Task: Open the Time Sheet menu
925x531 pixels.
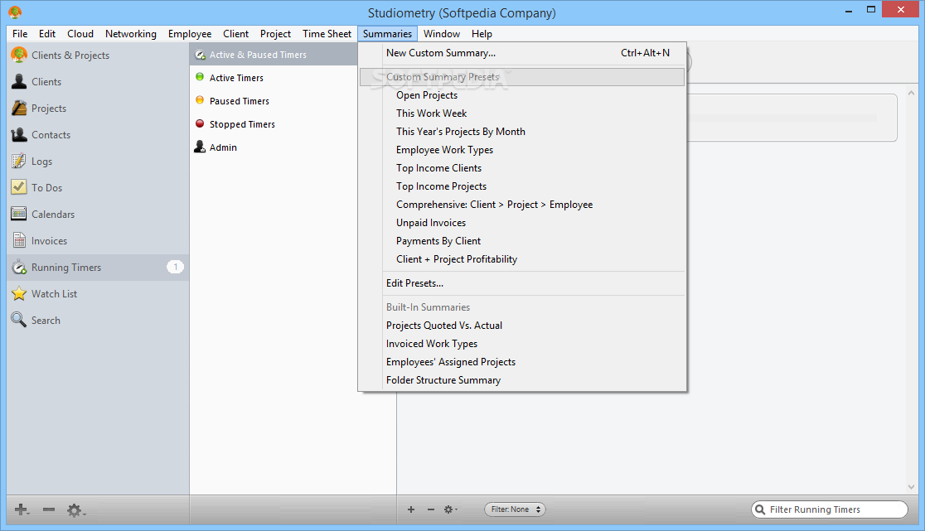Action: 327,34
